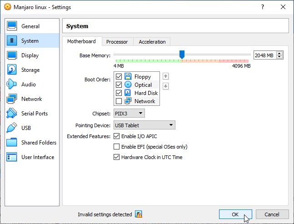The image size is (294, 224).
Task: Click the USB plug icon in sidebar
Action: point(12,128)
